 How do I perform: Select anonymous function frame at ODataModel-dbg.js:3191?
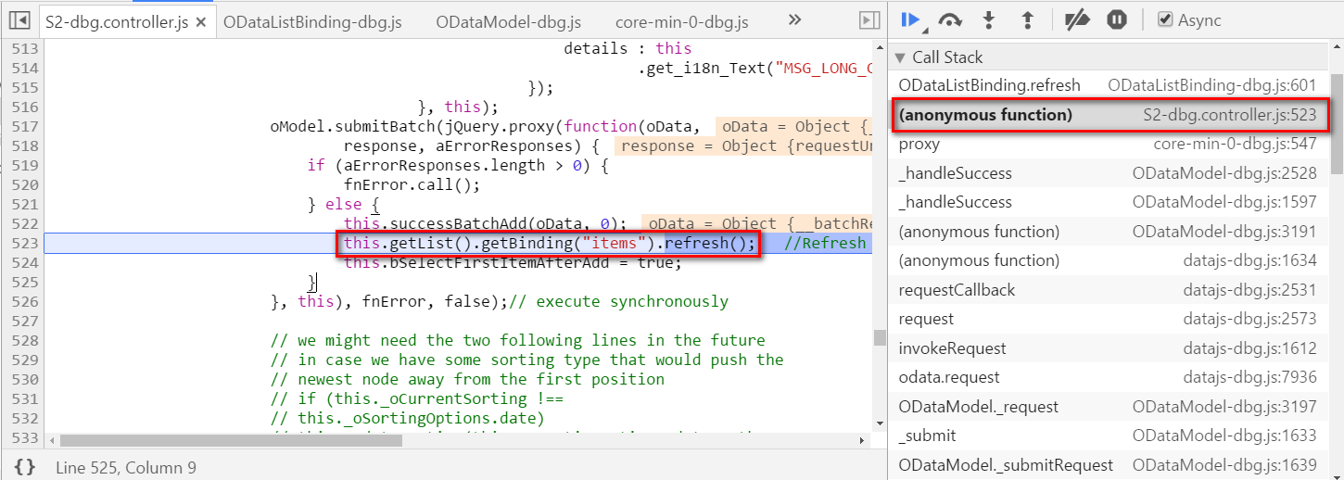tap(1108, 232)
